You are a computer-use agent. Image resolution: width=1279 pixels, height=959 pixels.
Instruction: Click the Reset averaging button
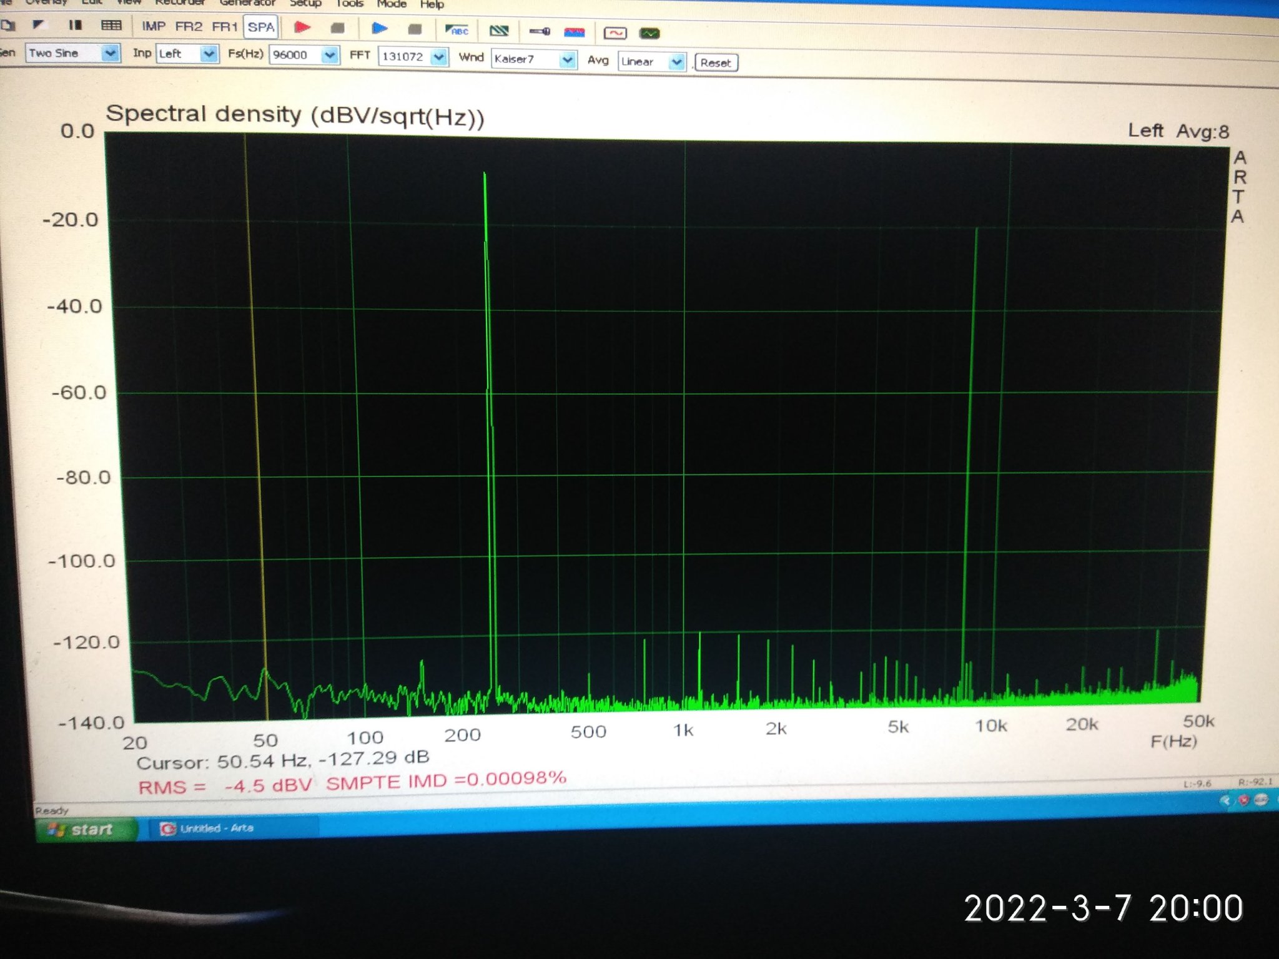click(716, 63)
